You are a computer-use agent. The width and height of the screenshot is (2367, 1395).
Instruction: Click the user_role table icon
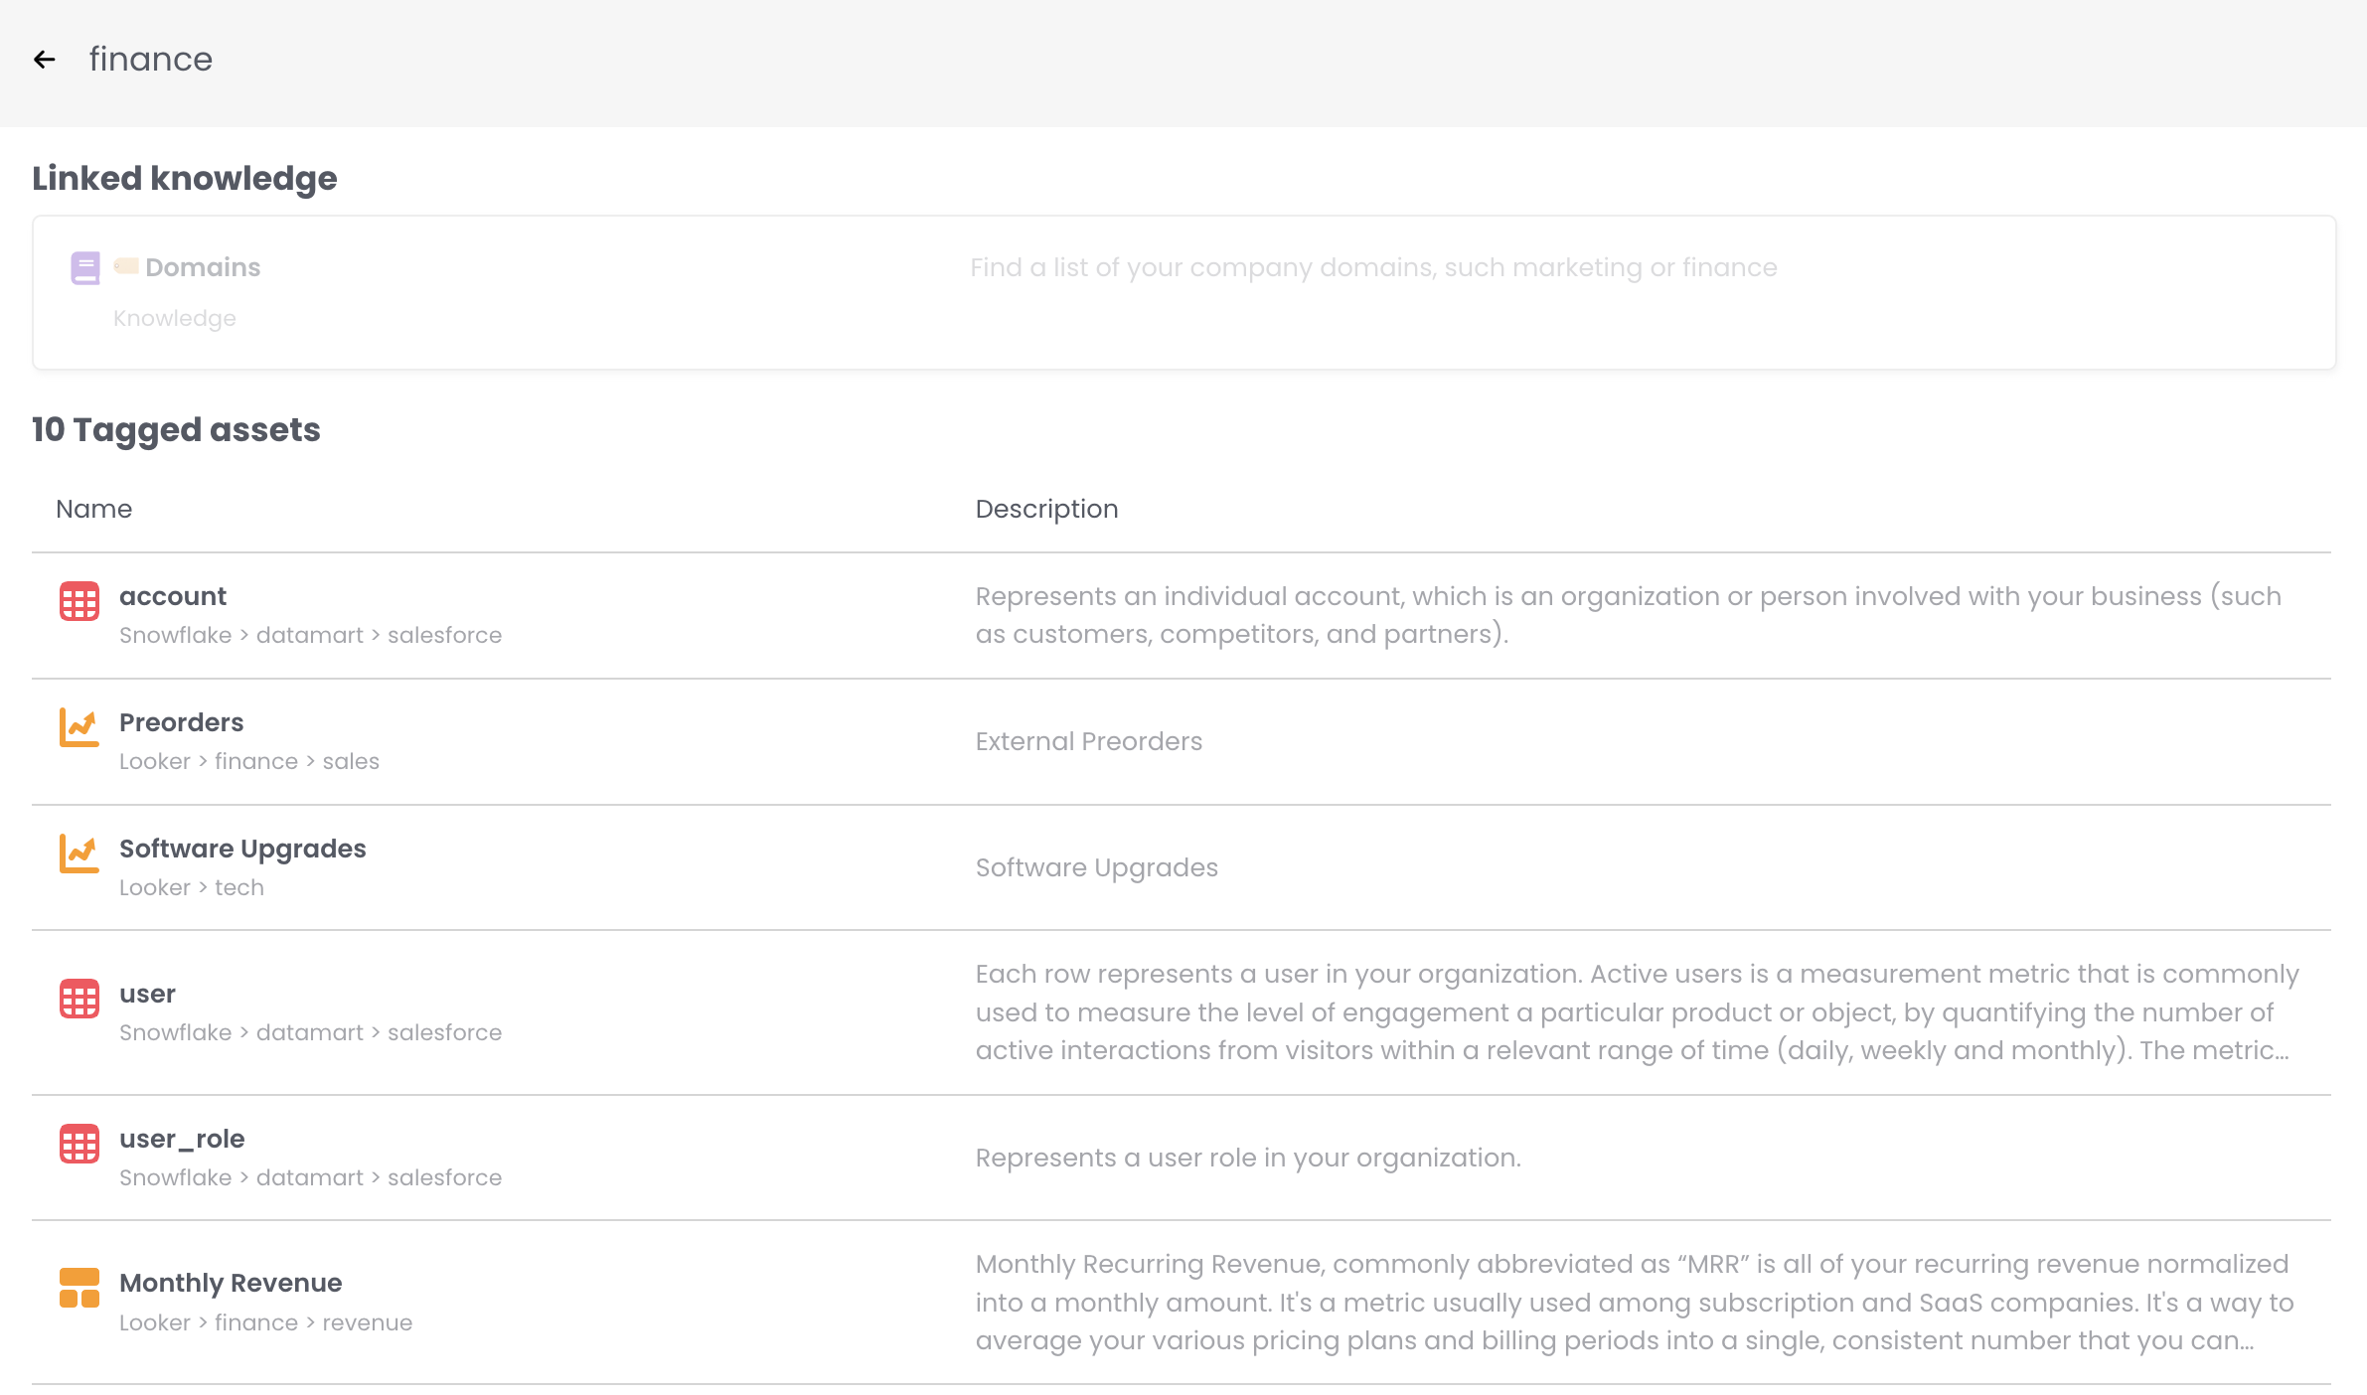click(x=79, y=1144)
